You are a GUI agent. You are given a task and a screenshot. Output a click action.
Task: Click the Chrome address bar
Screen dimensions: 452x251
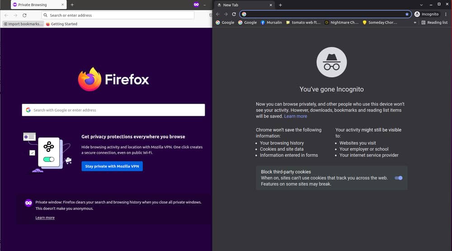(x=325, y=14)
